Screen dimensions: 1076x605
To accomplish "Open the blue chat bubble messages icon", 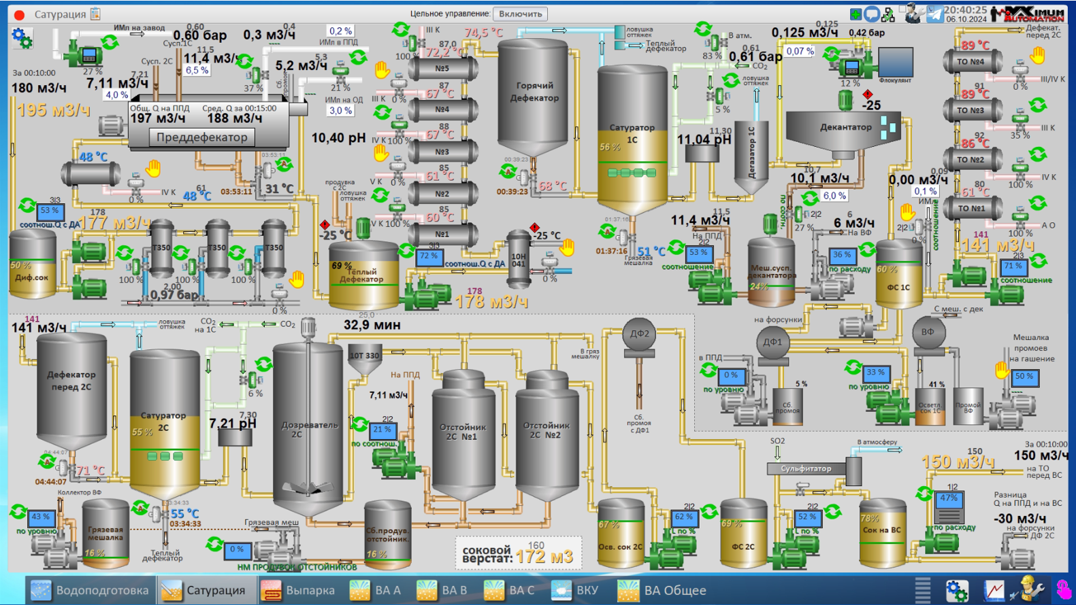I will point(871,14).
